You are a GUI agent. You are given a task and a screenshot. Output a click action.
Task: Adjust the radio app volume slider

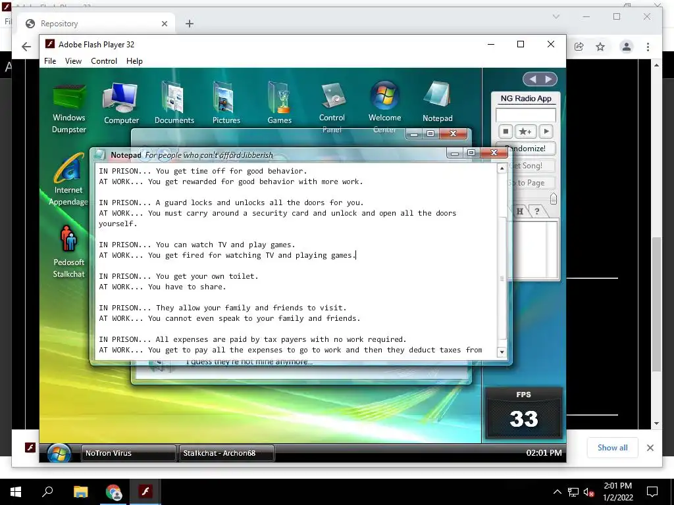(553, 199)
